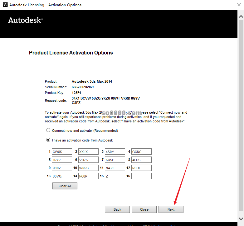Go back with the Back button
The image size is (244, 226).
pos(117,209)
